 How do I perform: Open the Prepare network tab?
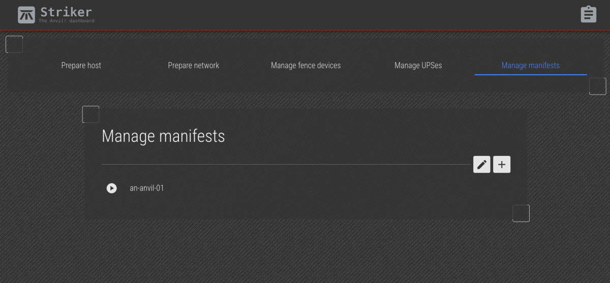click(194, 66)
